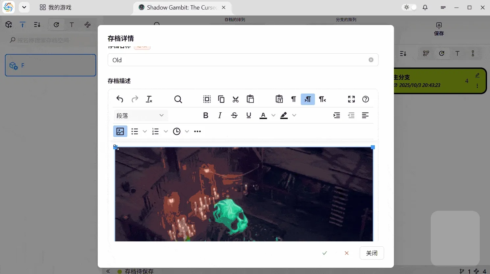The width and height of the screenshot is (490, 274).
Task: Confirm changes with the checkmark button
Action: click(x=324, y=253)
